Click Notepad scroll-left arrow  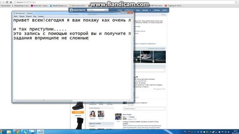14,100
